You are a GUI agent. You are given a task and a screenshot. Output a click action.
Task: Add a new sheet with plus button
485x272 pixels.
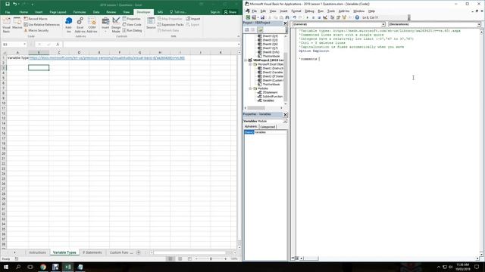(139, 252)
